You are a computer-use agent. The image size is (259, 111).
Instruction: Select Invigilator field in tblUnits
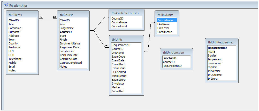coord(126,84)
